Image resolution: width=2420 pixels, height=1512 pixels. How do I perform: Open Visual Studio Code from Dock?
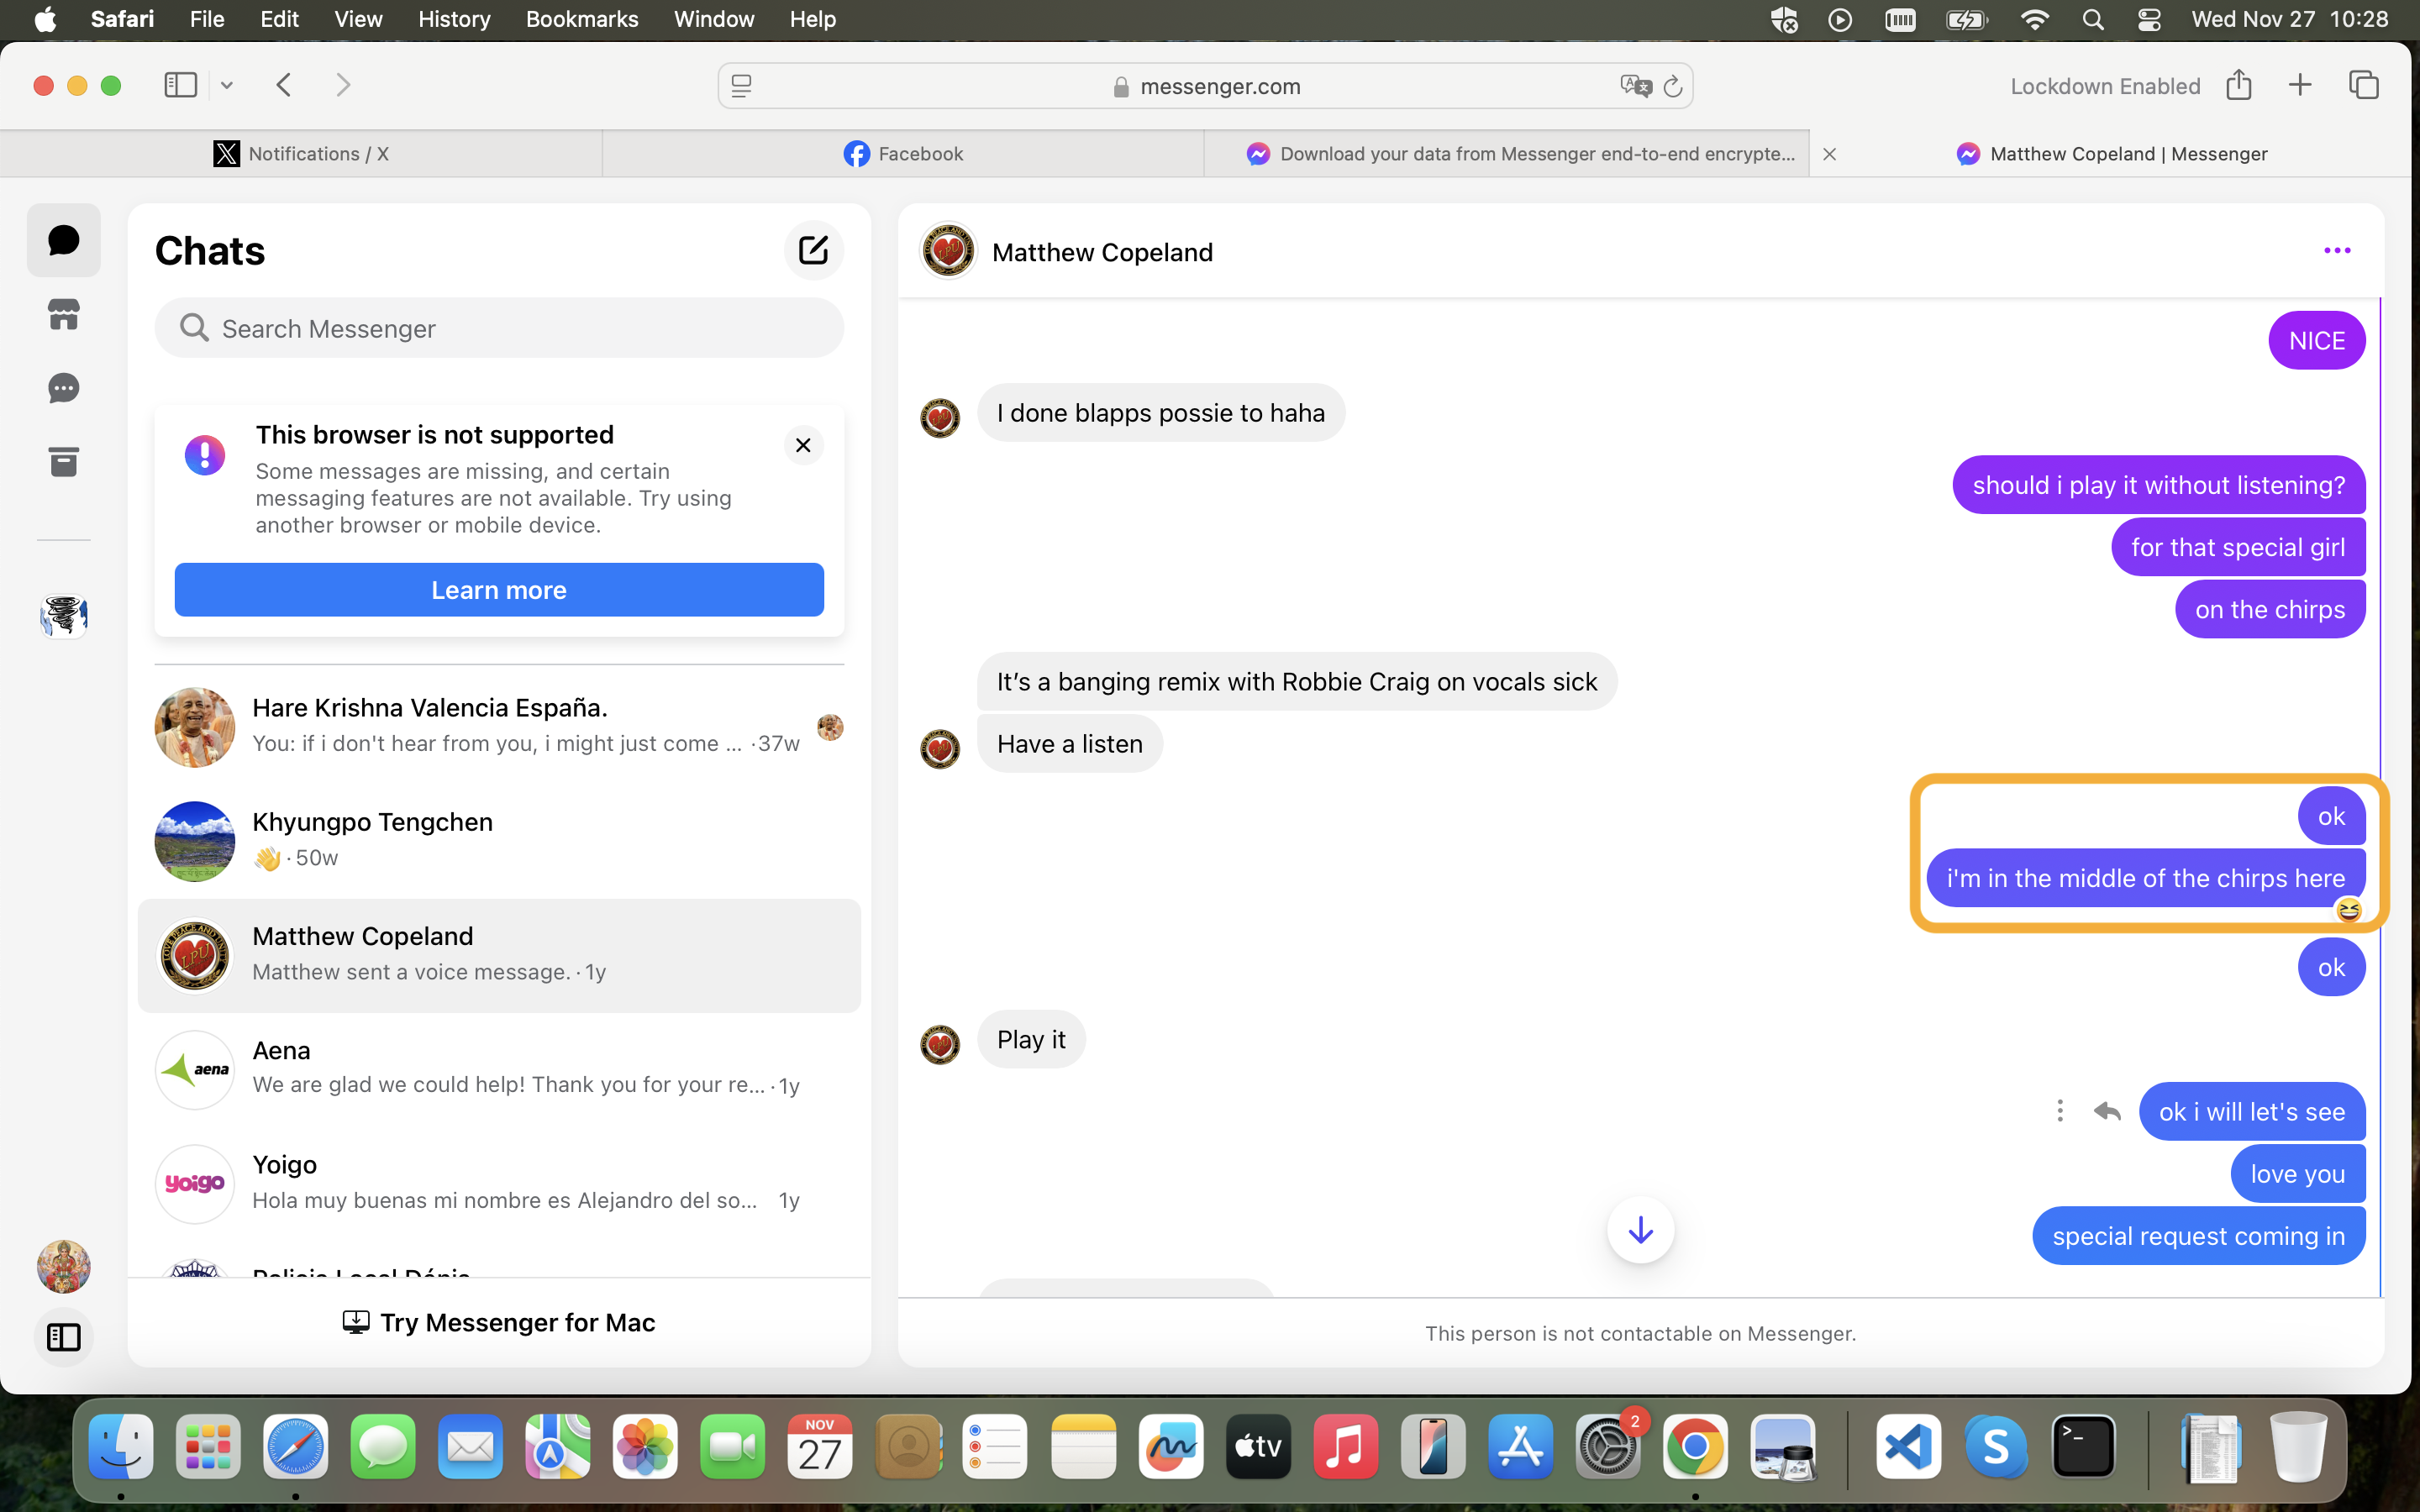click(x=1908, y=1446)
